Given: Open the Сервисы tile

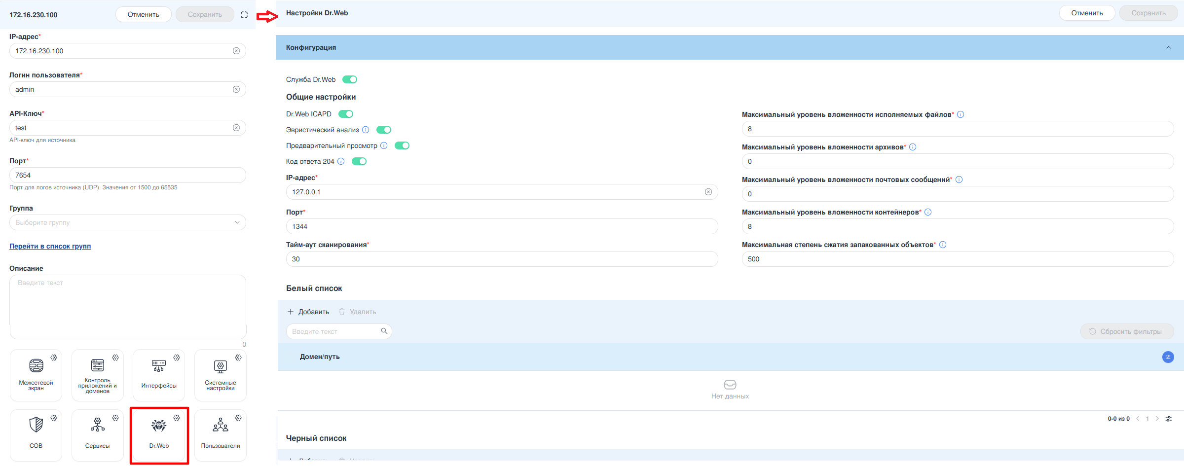Looking at the screenshot, I should (97, 434).
